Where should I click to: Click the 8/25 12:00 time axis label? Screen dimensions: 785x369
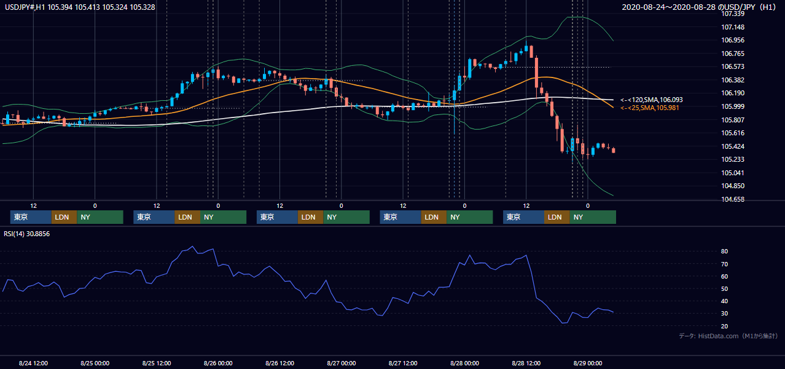(157, 363)
